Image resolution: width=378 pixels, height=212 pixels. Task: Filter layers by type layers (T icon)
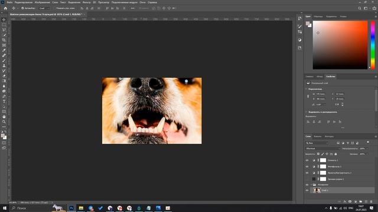point(348,143)
